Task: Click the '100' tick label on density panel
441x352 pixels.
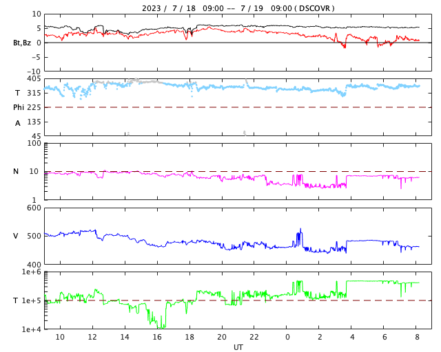Action: click(x=34, y=143)
